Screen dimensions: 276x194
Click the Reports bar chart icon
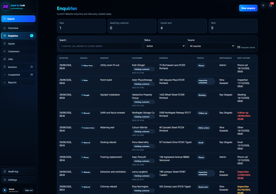5,82
